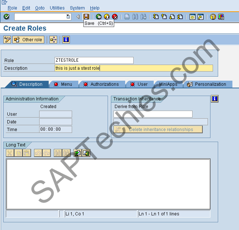239x230 pixels.
Task: Open the Utilities menu
Action: [x=57, y=8]
